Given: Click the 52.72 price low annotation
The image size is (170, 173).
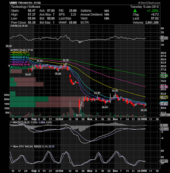Looking at the screenshot, I should [x=78, y=115].
